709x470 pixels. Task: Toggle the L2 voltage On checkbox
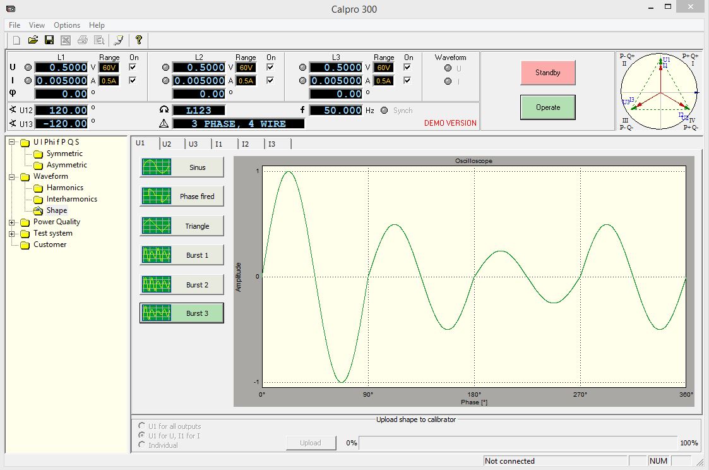point(270,67)
